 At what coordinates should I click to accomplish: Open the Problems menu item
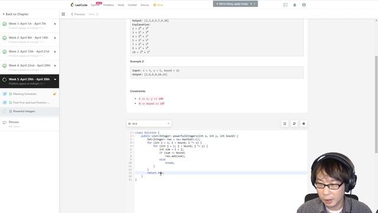pyautogui.click(x=109, y=5)
